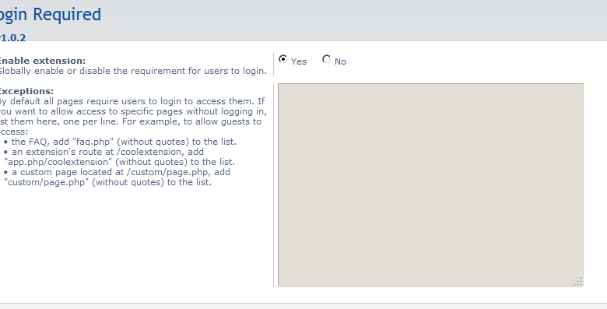Click the faq.php example bullet line
Screen dimensions: 607x309
(120, 142)
